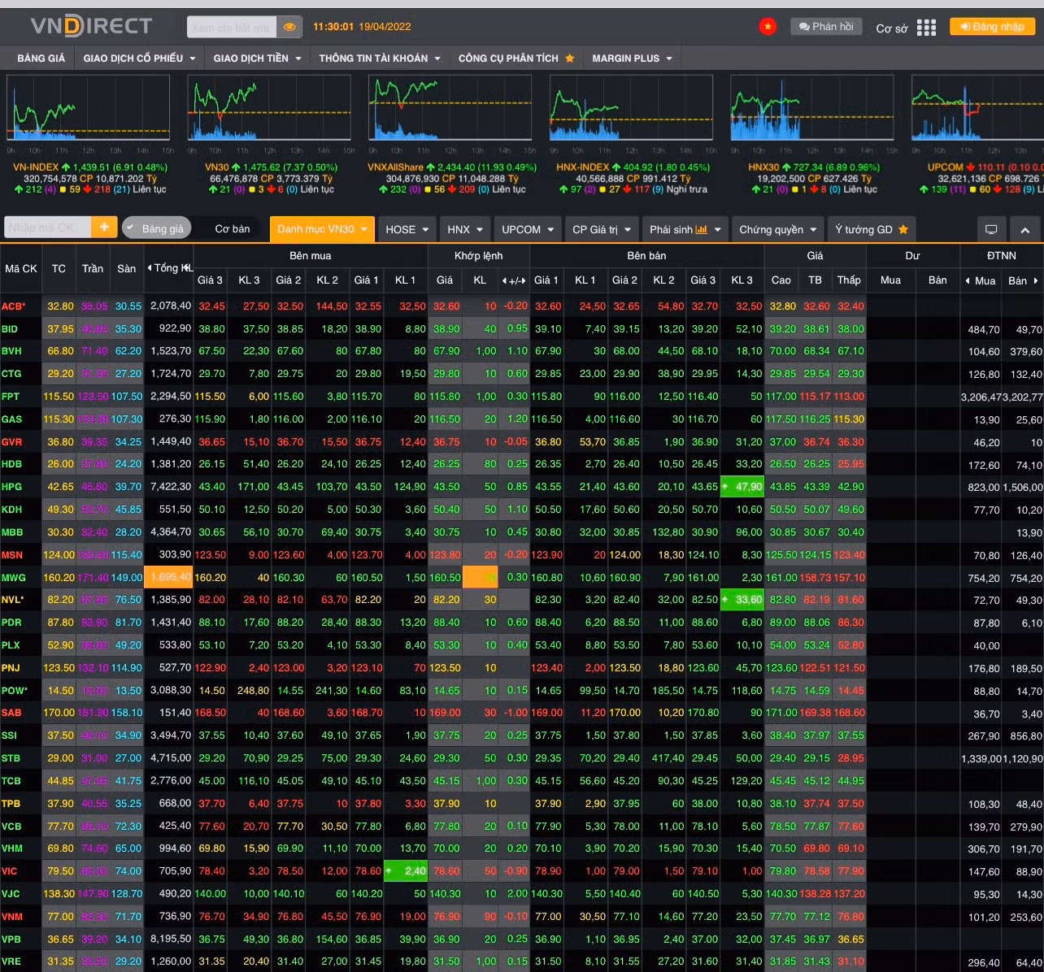Viewport: 1044px width, 972px height.
Task: Open the Công cụ phân tích menu
Action: point(516,59)
